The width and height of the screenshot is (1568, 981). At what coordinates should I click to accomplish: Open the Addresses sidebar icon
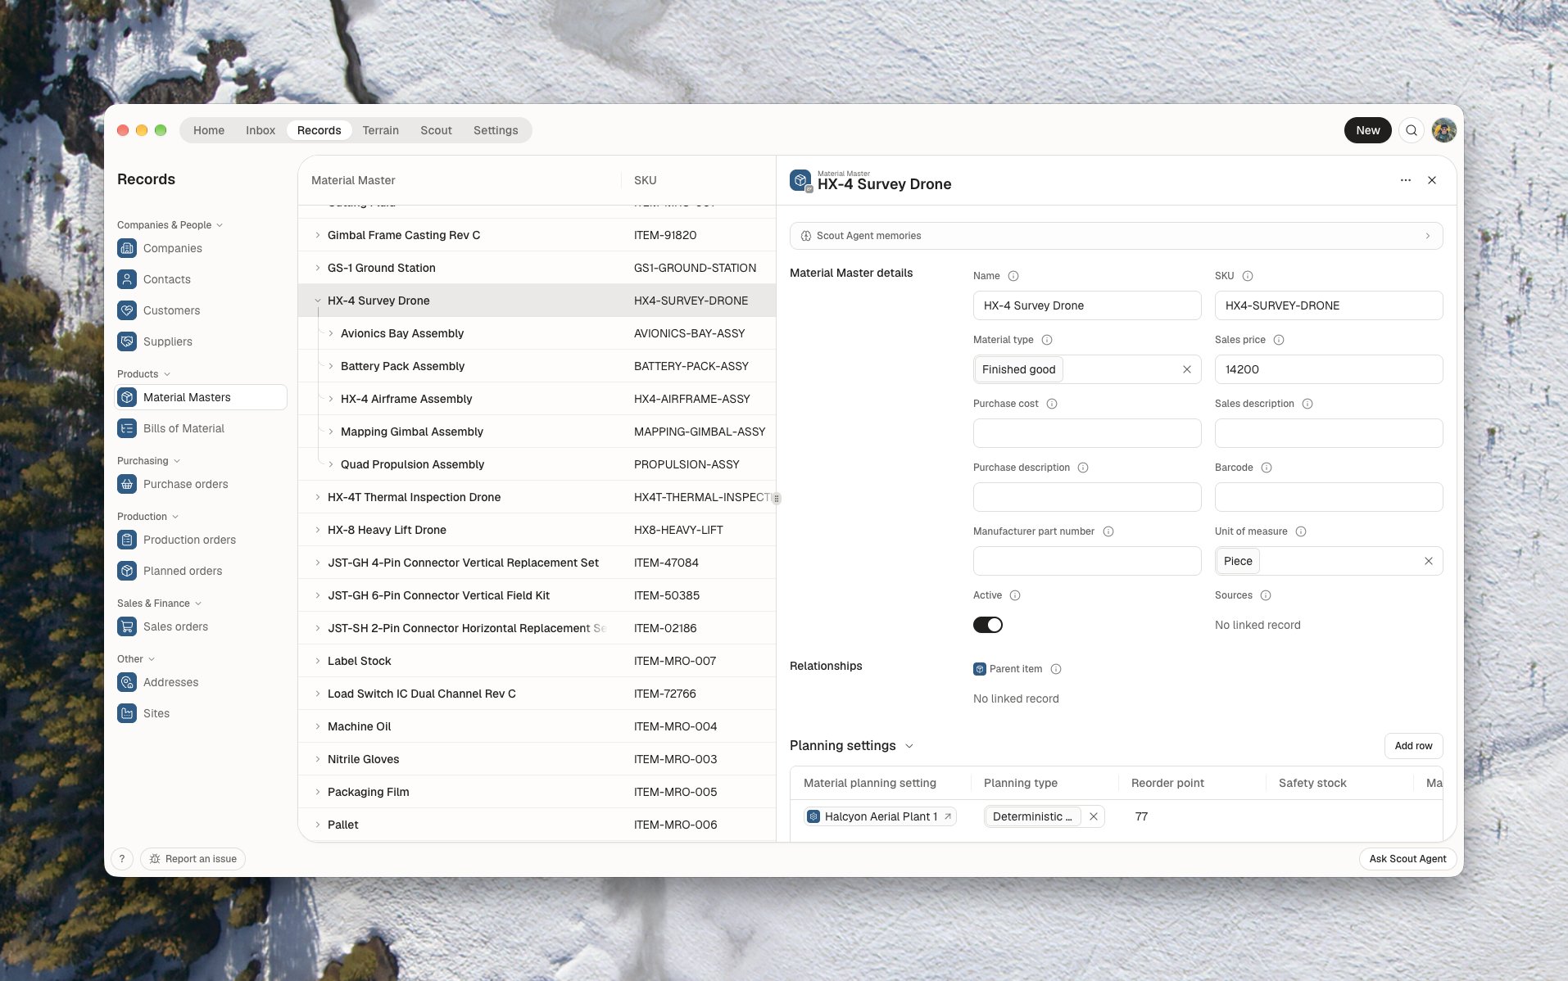[x=127, y=682]
